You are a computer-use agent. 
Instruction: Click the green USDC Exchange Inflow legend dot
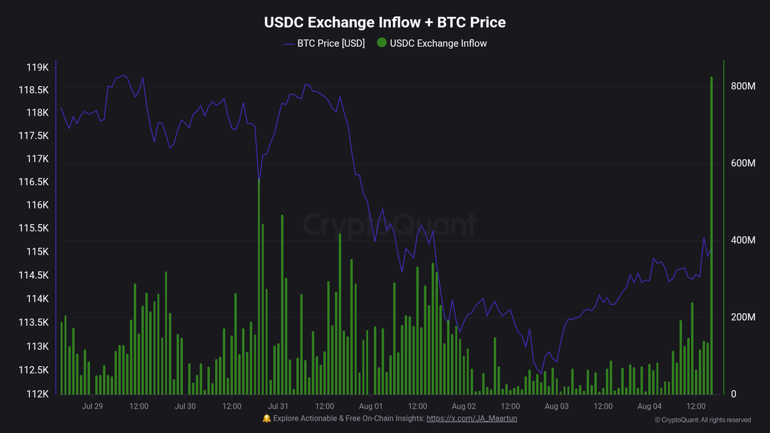[382, 44]
